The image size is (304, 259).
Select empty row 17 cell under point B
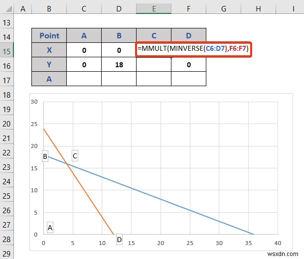click(x=119, y=79)
